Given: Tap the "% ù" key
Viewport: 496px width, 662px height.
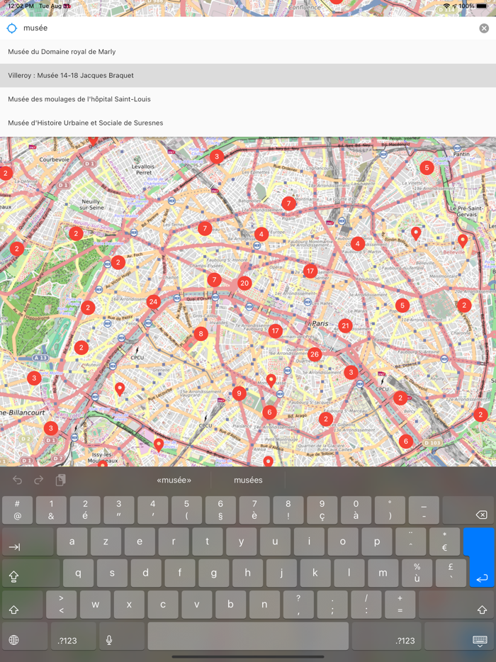Looking at the screenshot, I should click(417, 573).
